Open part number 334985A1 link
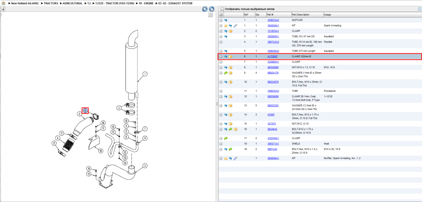Image resolution: width=422 pixels, height=202 pixels. (x=273, y=62)
